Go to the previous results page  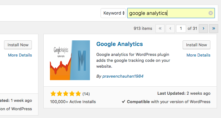pos(170,29)
